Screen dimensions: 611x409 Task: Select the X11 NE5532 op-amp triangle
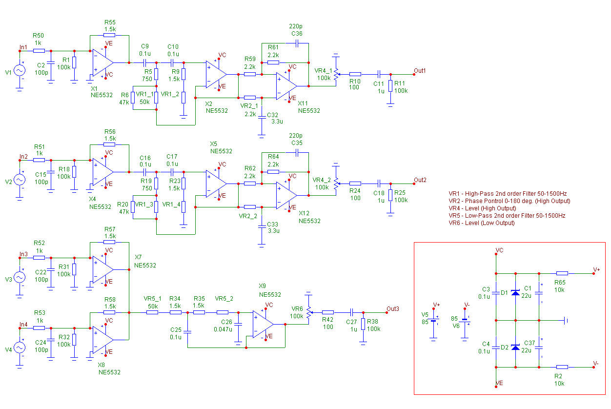(x=286, y=86)
